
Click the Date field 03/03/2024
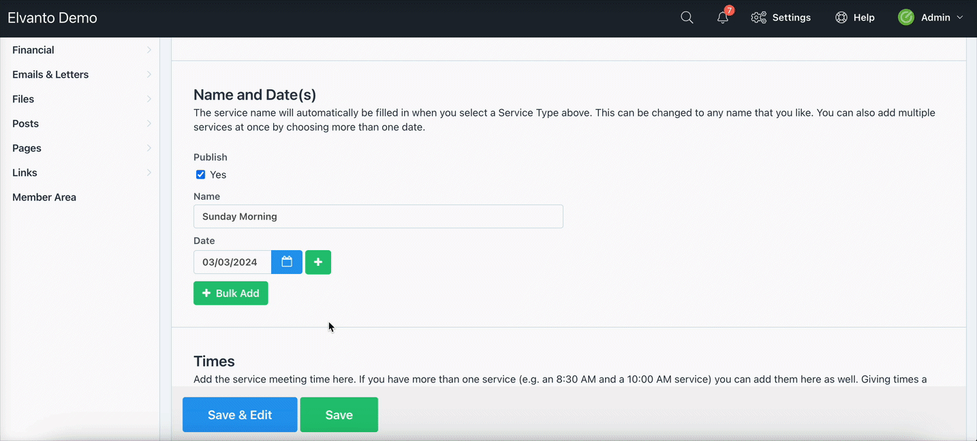pos(232,262)
